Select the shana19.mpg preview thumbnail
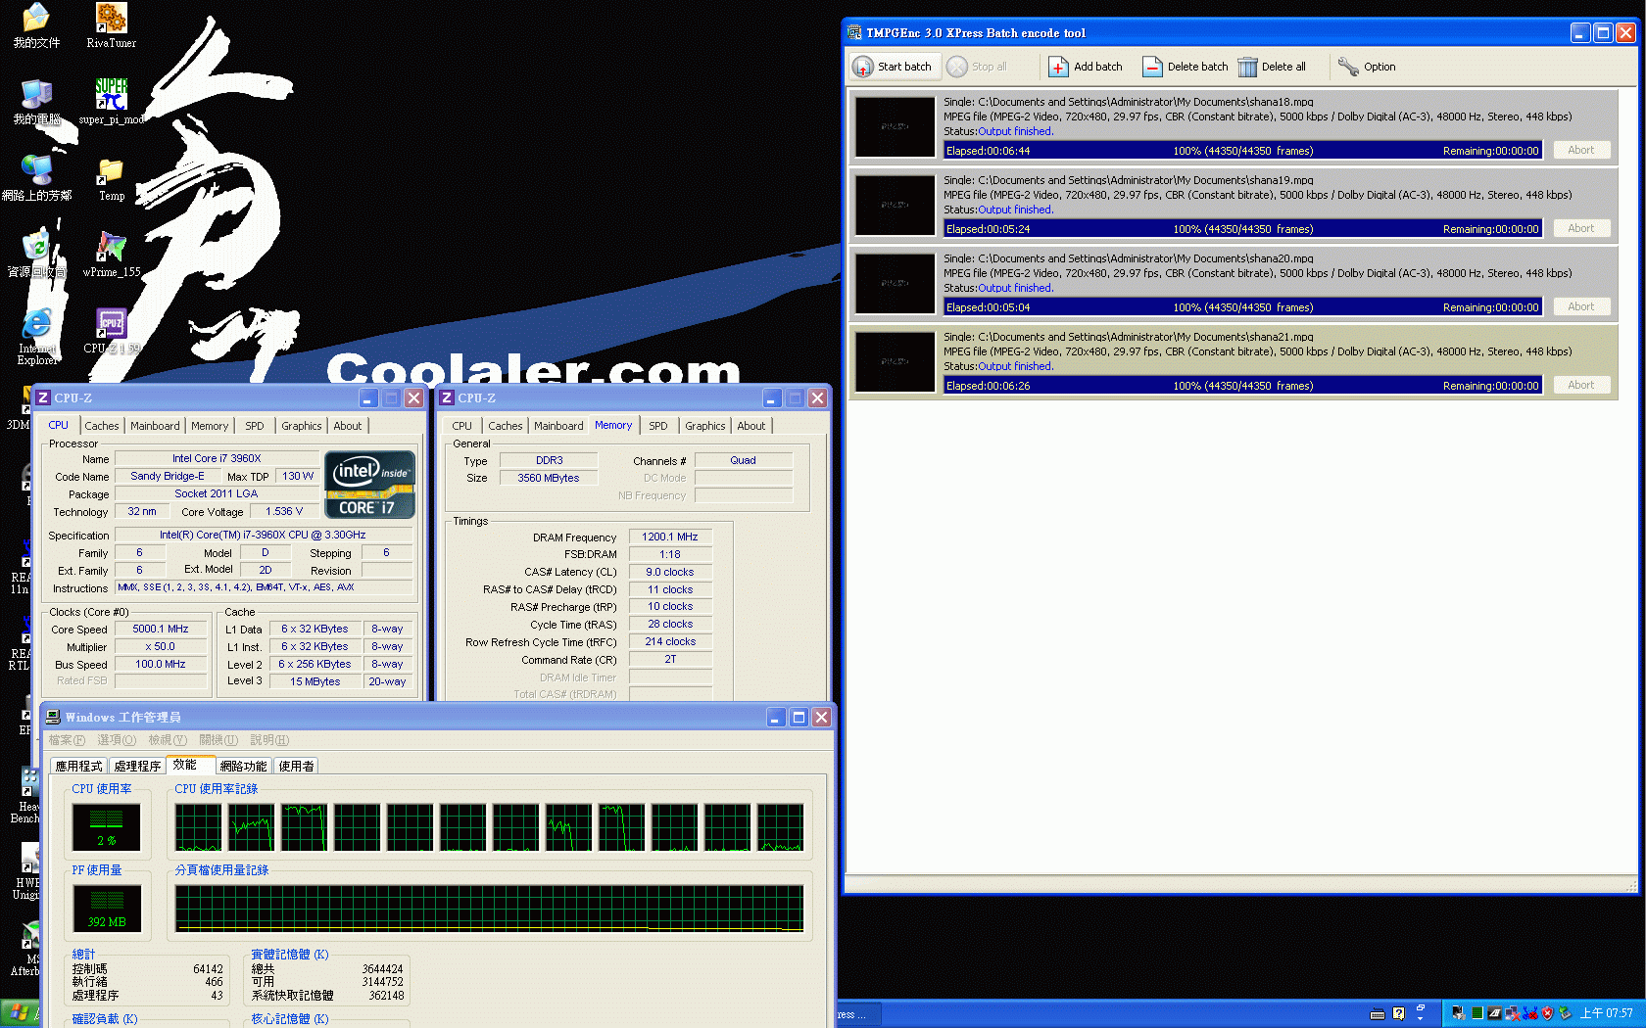Viewport: 1646px width, 1028px height. (895, 205)
